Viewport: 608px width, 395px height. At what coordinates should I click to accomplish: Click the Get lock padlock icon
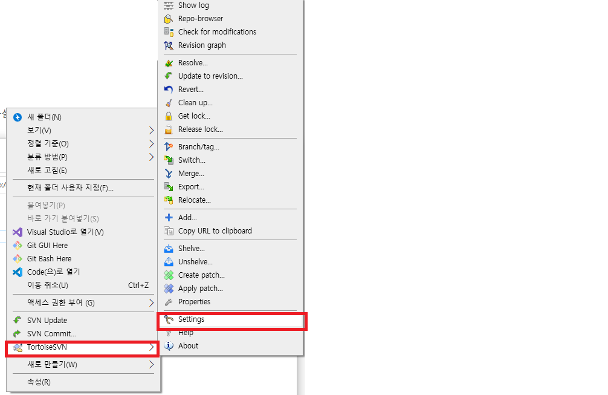[168, 116]
